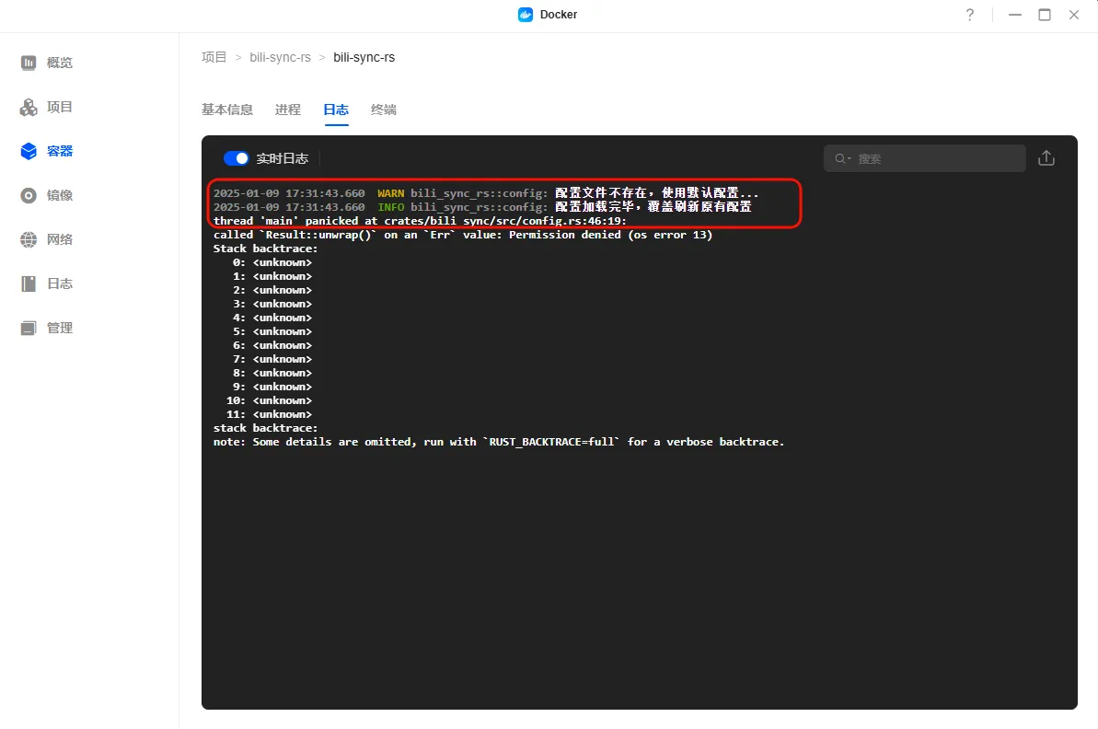Click the Management (管理) sidebar icon

tap(29, 328)
